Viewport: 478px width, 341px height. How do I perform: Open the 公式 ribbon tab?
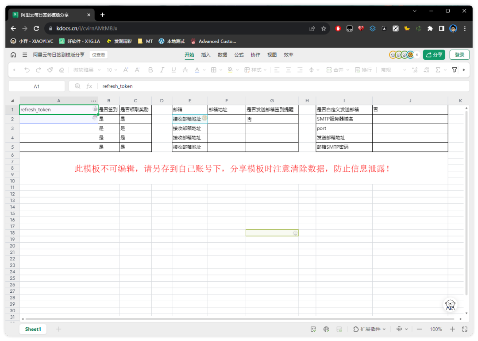239,55
